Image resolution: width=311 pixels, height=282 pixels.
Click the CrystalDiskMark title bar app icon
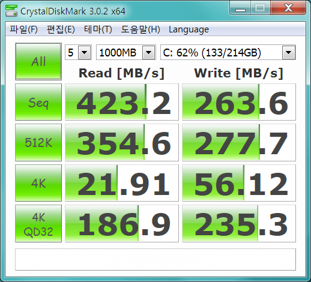[11, 11]
